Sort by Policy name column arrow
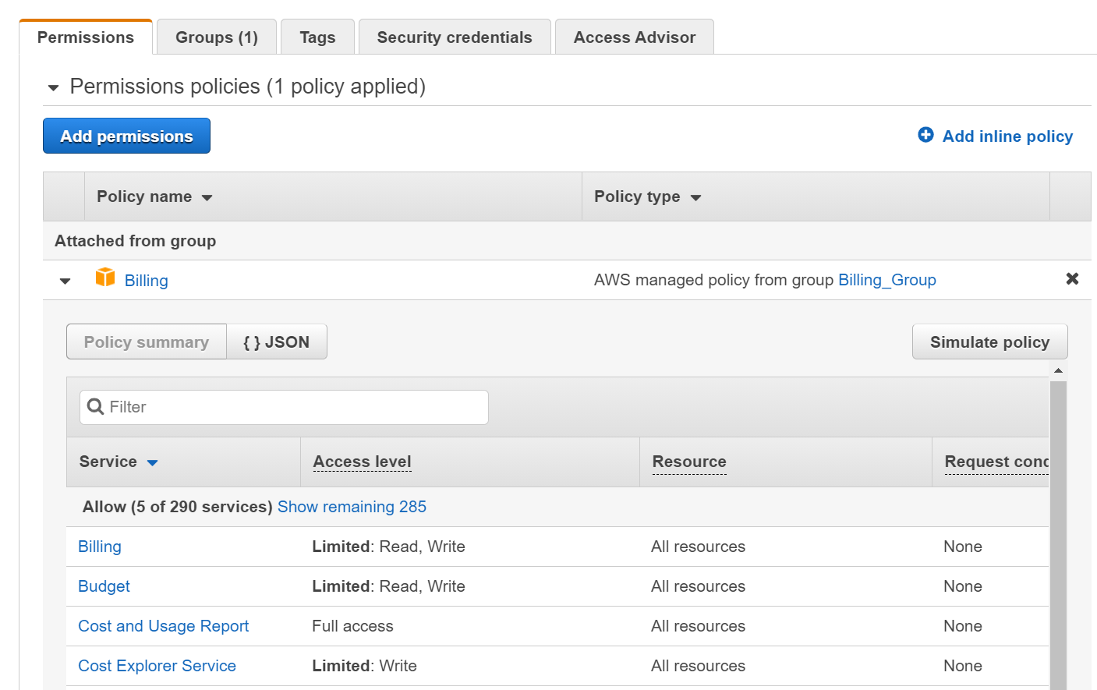This screenshot has height=690, width=1097. (x=207, y=198)
